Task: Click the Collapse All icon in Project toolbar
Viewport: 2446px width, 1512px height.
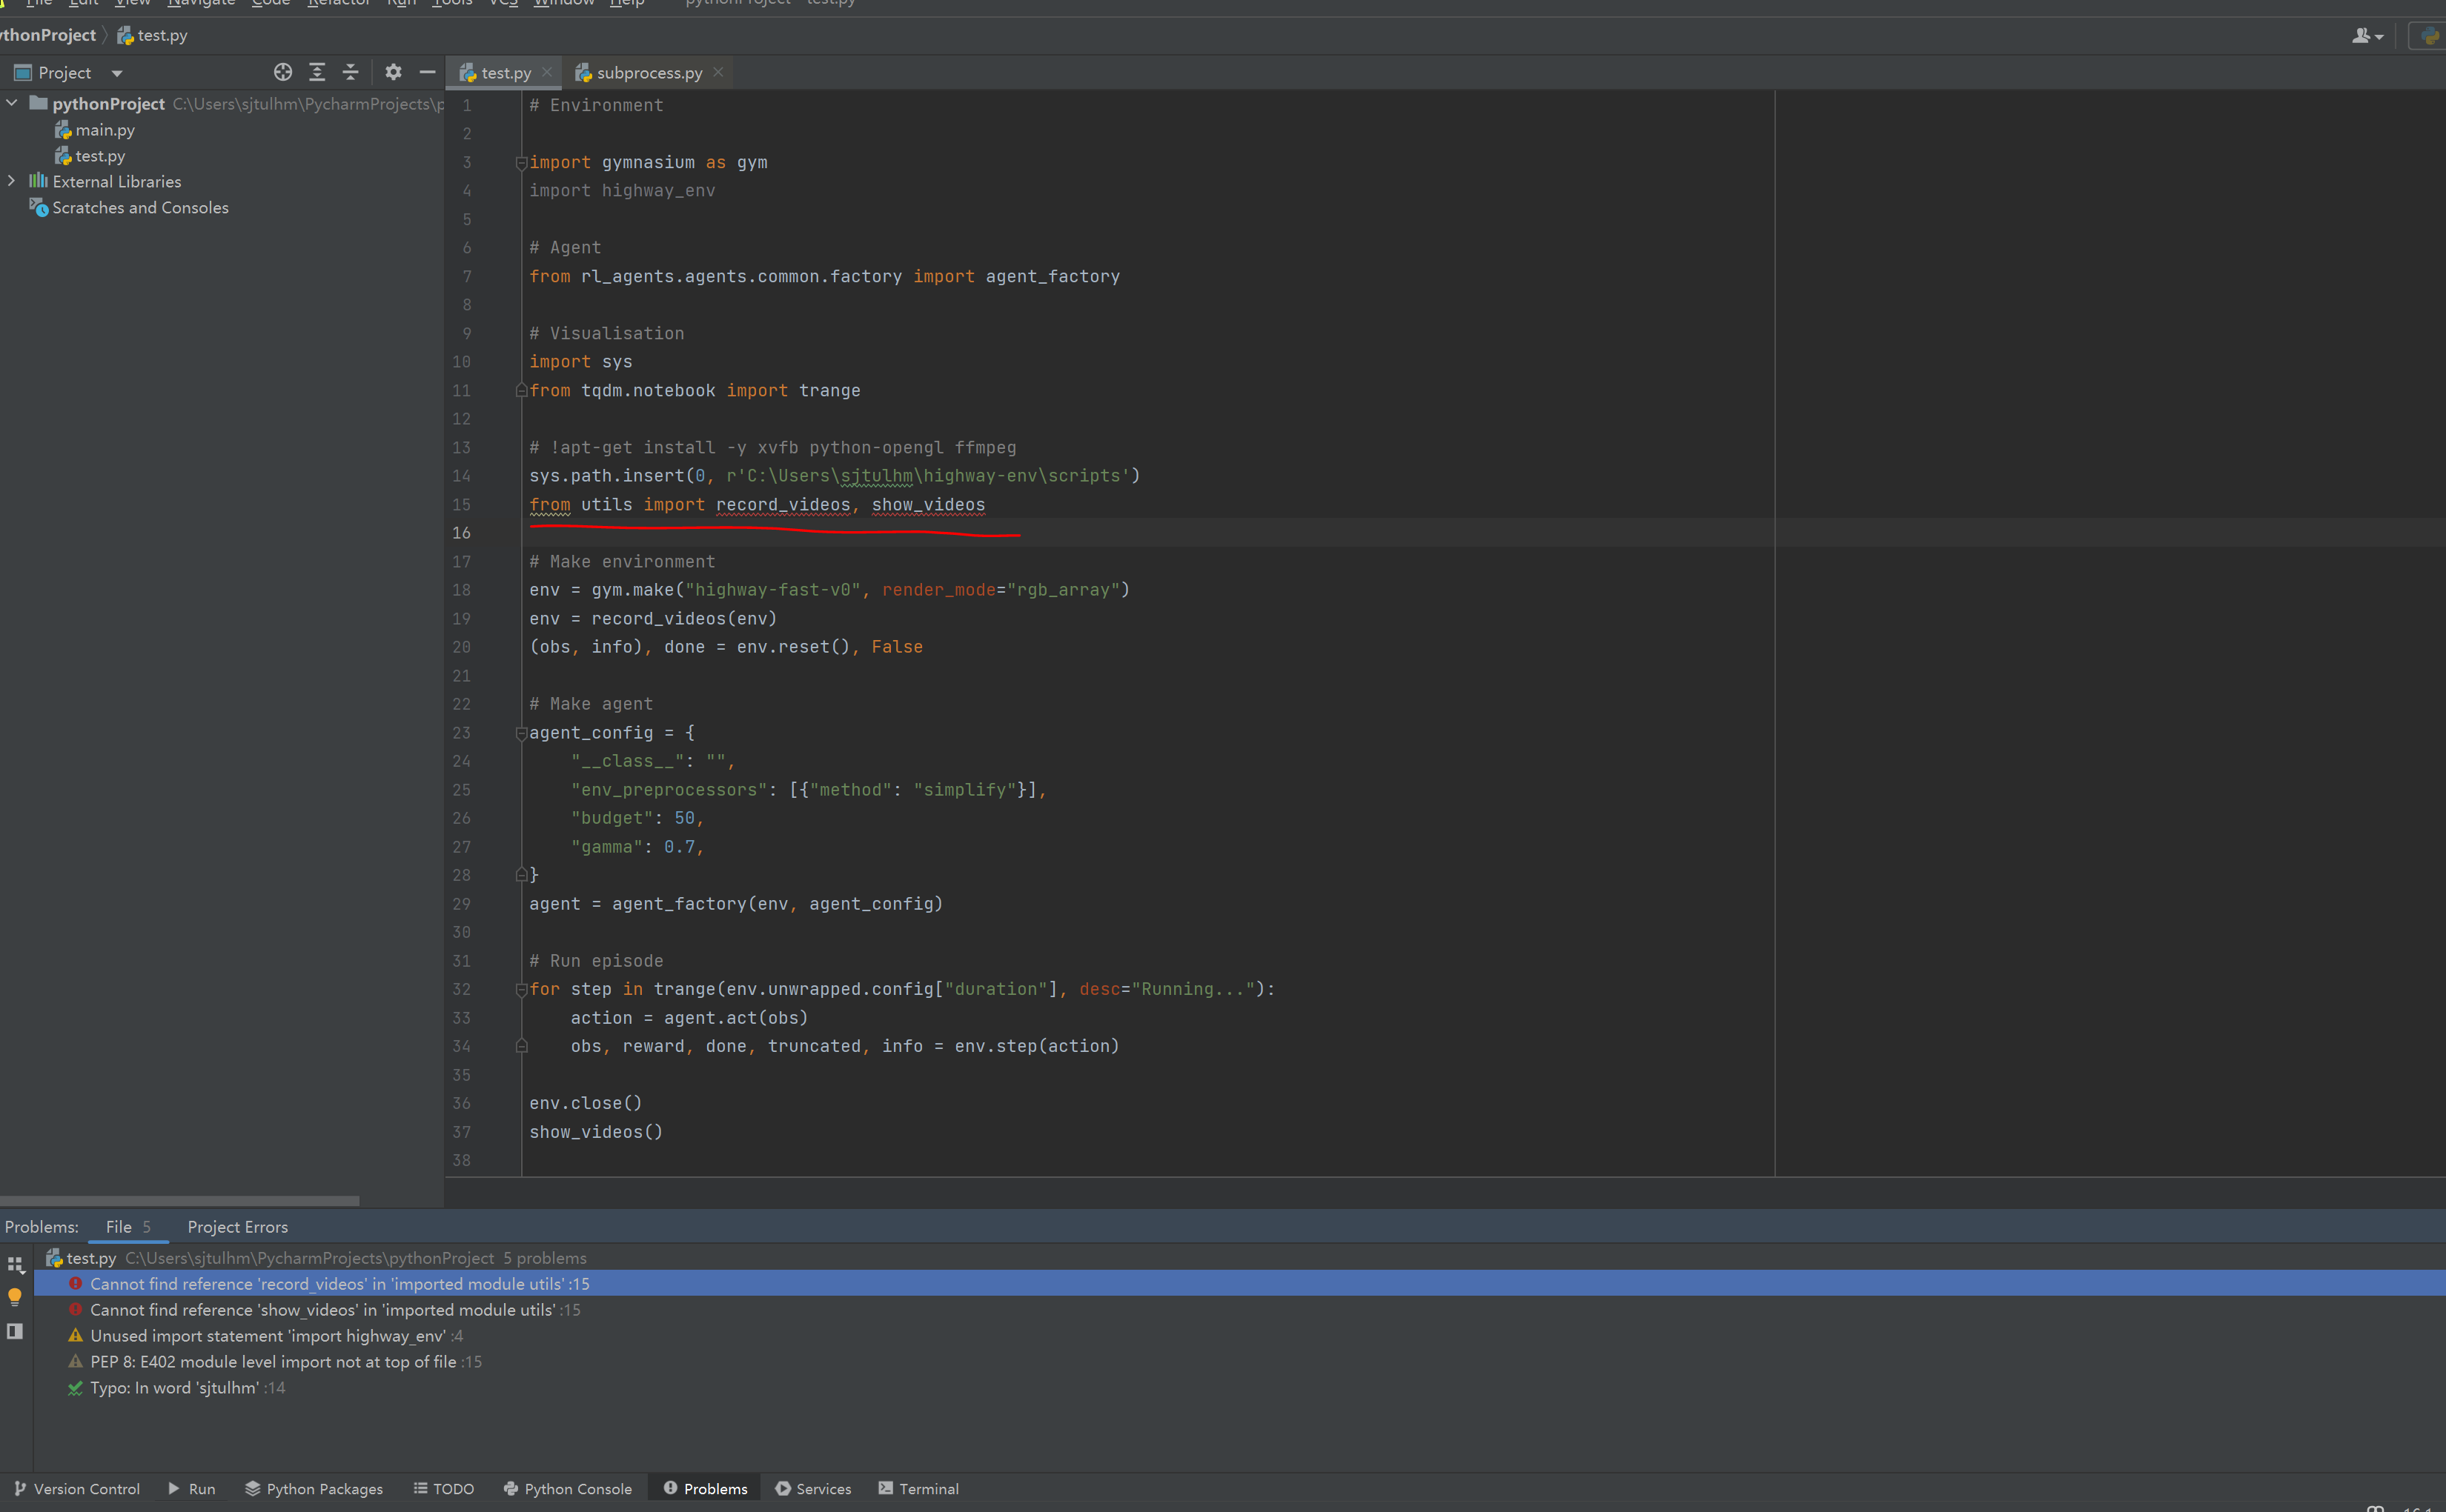Action: pyautogui.click(x=351, y=72)
